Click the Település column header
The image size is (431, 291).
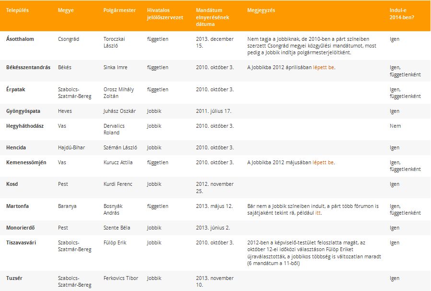click(x=17, y=11)
